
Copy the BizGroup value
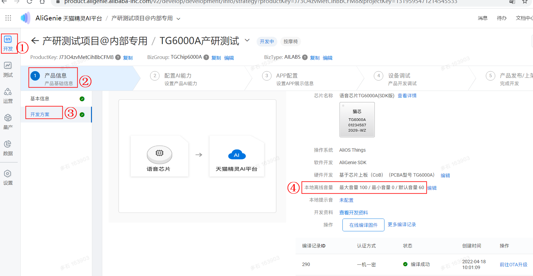click(216, 58)
